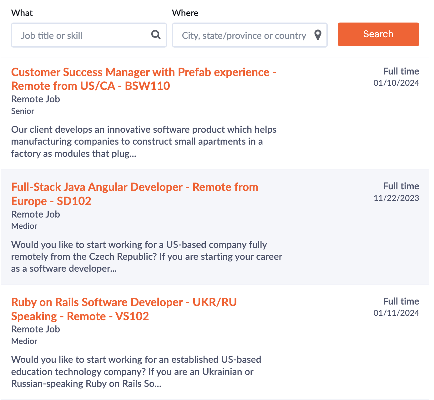Click 'Full time' on the Ruby on Rails row
This screenshot has height=400, width=434.
401,301
